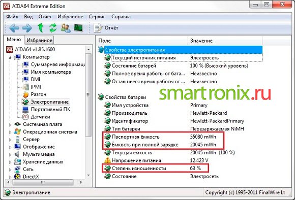
Task: Click the Значение column header
Action: pos(225,41)
